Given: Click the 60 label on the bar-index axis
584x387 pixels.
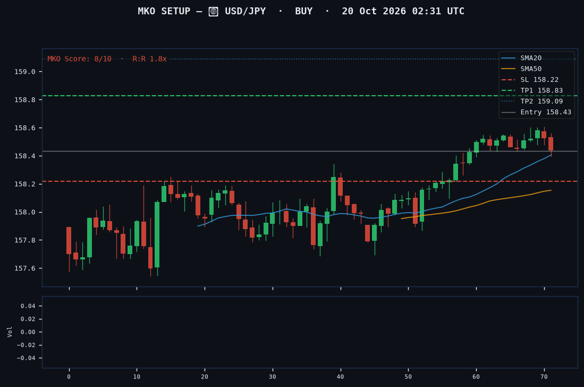Looking at the screenshot, I should click(x=476, y=376).
